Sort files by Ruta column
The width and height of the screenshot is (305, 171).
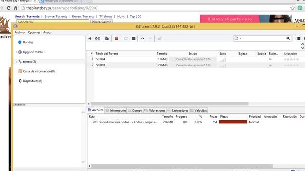click(91, 116)
